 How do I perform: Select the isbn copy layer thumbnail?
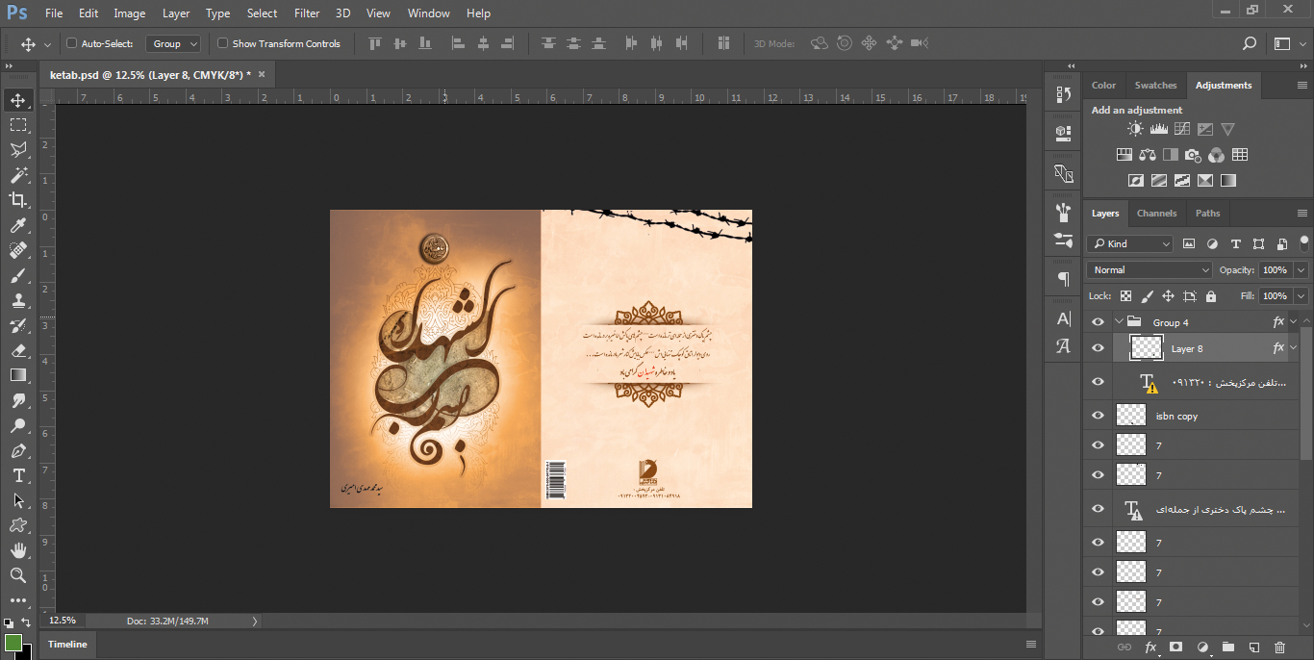coord(1131,416)
